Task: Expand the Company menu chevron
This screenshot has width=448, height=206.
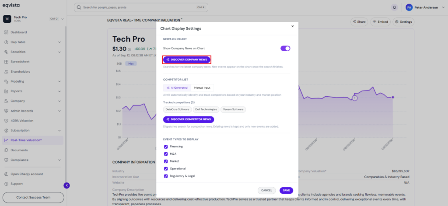Action: (59, 101)
